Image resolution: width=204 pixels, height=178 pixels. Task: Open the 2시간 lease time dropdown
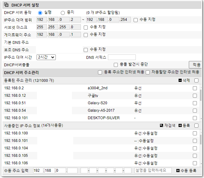[46, 57]
